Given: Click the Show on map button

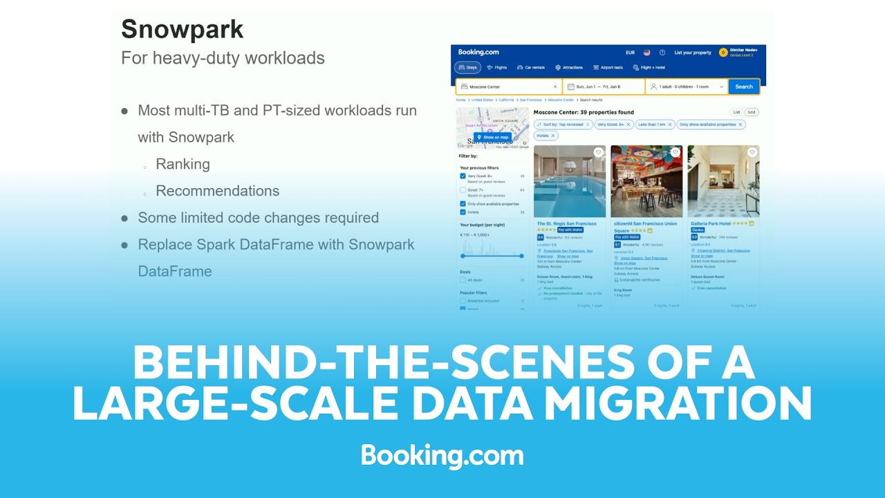Looking at the screenshot, I should point(492,137).
